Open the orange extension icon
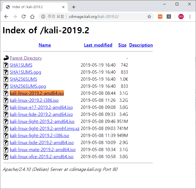 160,17
